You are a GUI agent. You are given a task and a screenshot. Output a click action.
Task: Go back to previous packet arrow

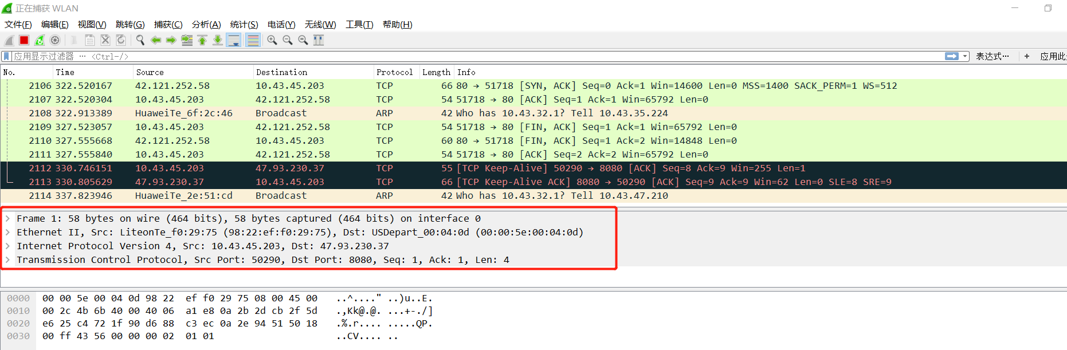[155, 40]
